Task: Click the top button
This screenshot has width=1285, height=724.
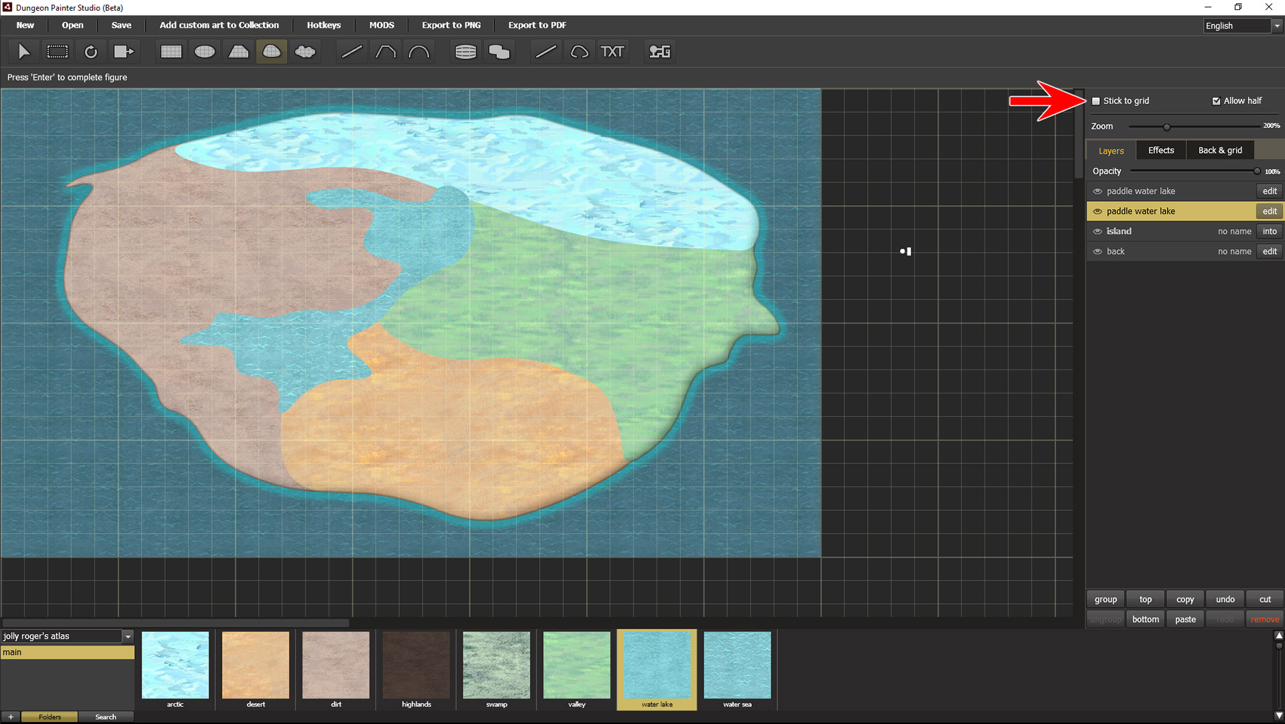Action: click(x=1146, y=599)
